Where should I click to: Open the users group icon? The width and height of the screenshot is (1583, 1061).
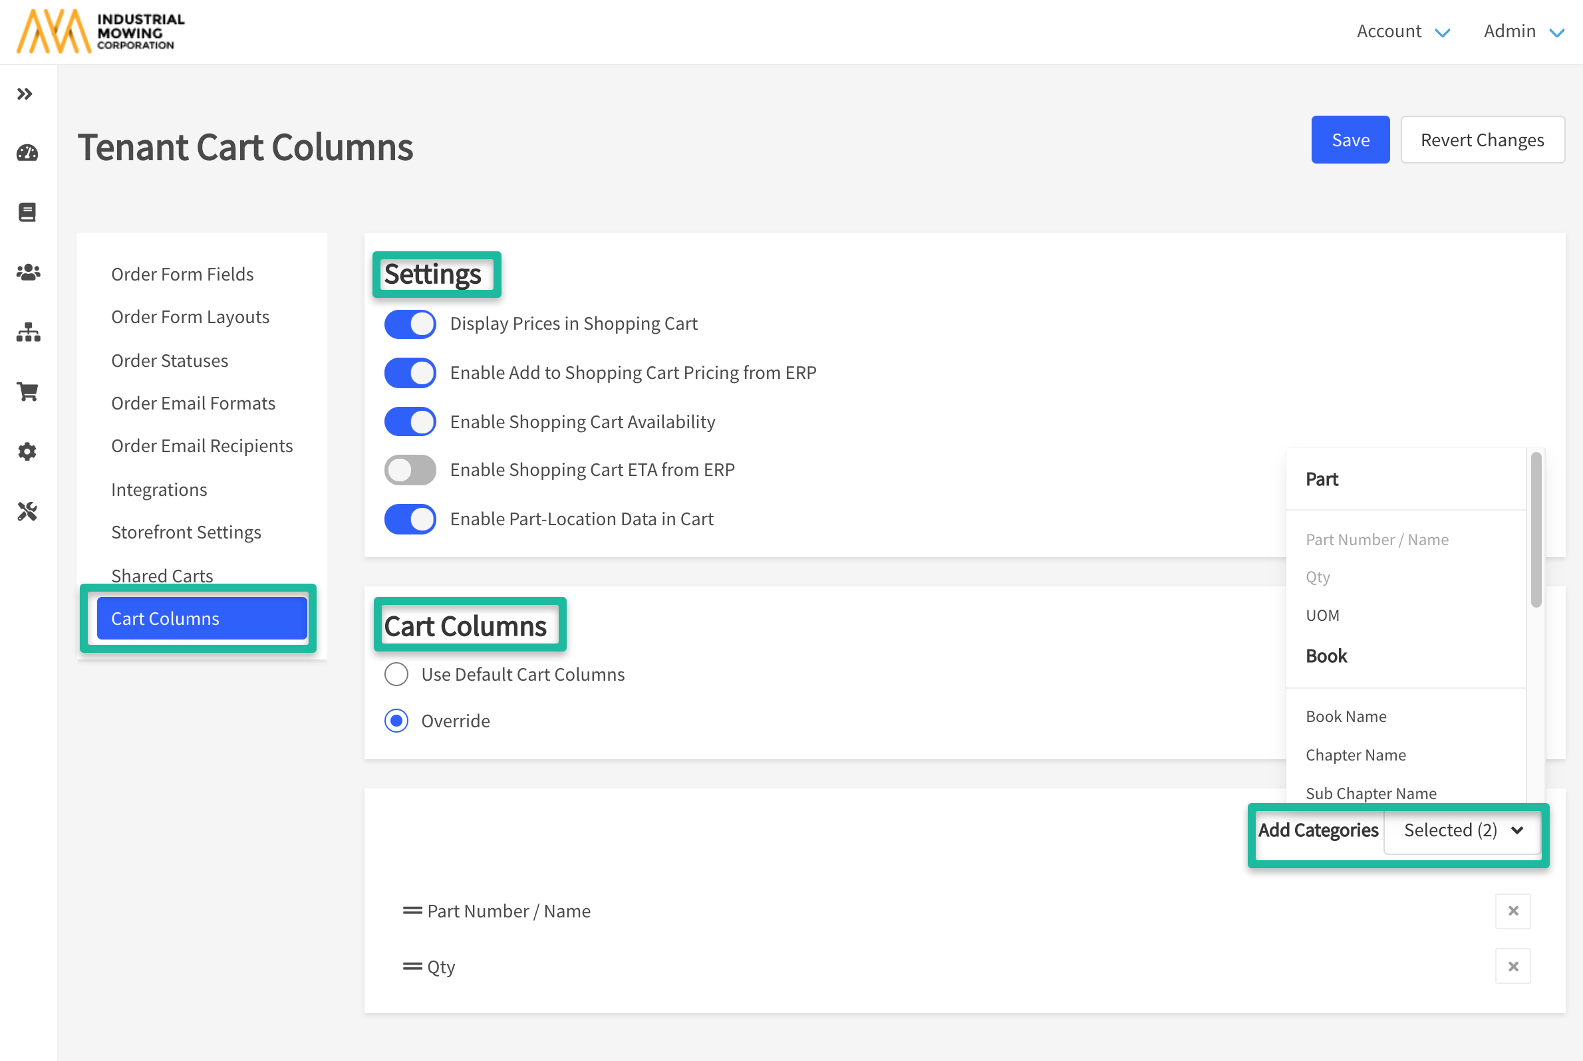pyautogui.click(x=28, y=272)
